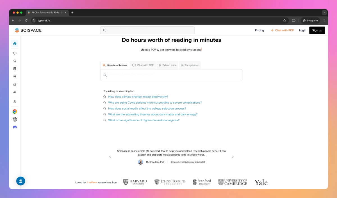Select the Literature Review tab
This screenshot has width=337, height=198.
pos(115,65)
